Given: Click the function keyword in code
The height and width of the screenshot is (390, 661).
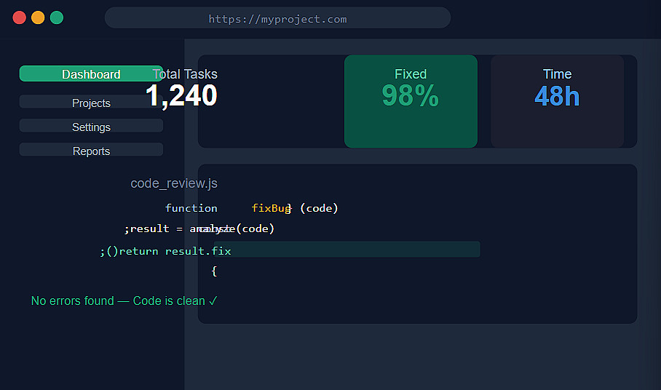Looking at the screenshot, I should 191,208.
